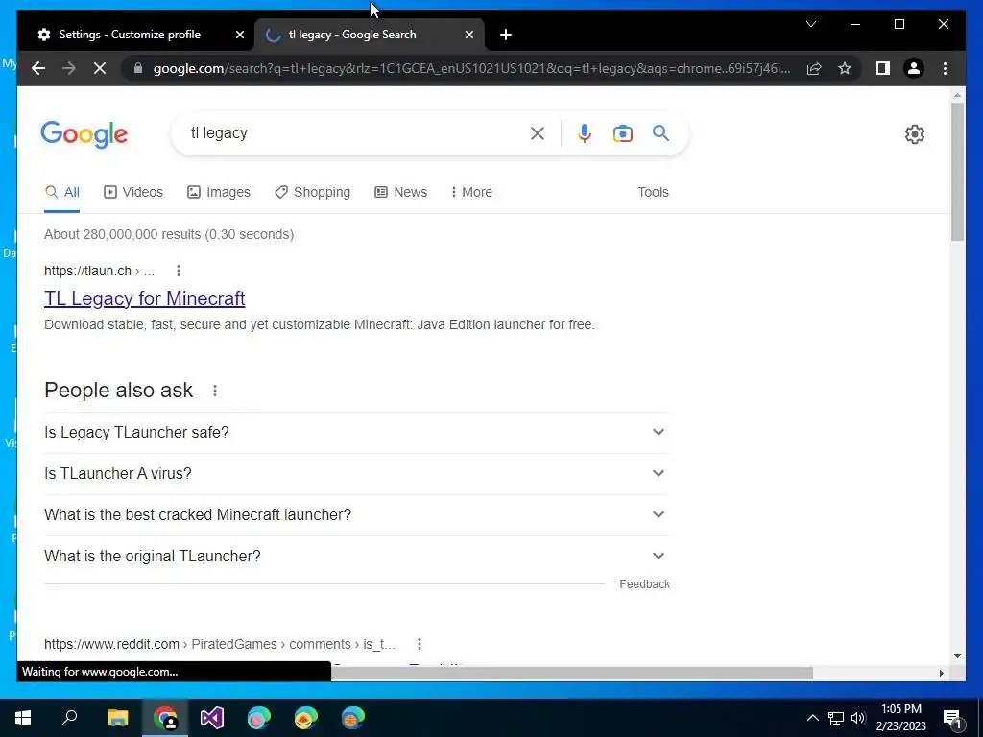The height and width of the screenshot is (737, 983).
Task: Click the vertical scrollbar thumb
Action: click(x=957, y=171)
